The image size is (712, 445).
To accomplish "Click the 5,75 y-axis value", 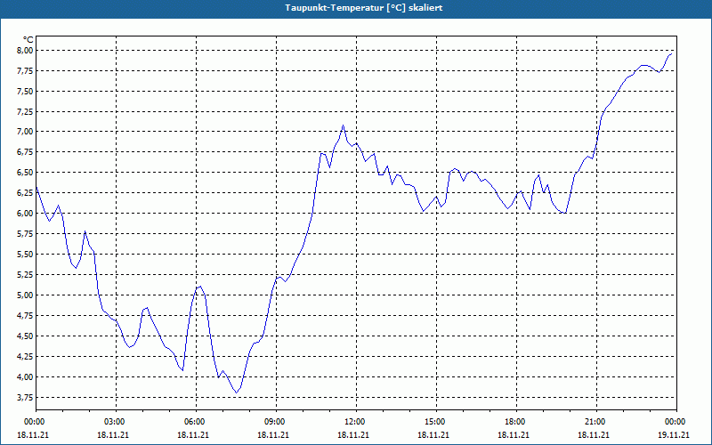I will tap(26, 234).
